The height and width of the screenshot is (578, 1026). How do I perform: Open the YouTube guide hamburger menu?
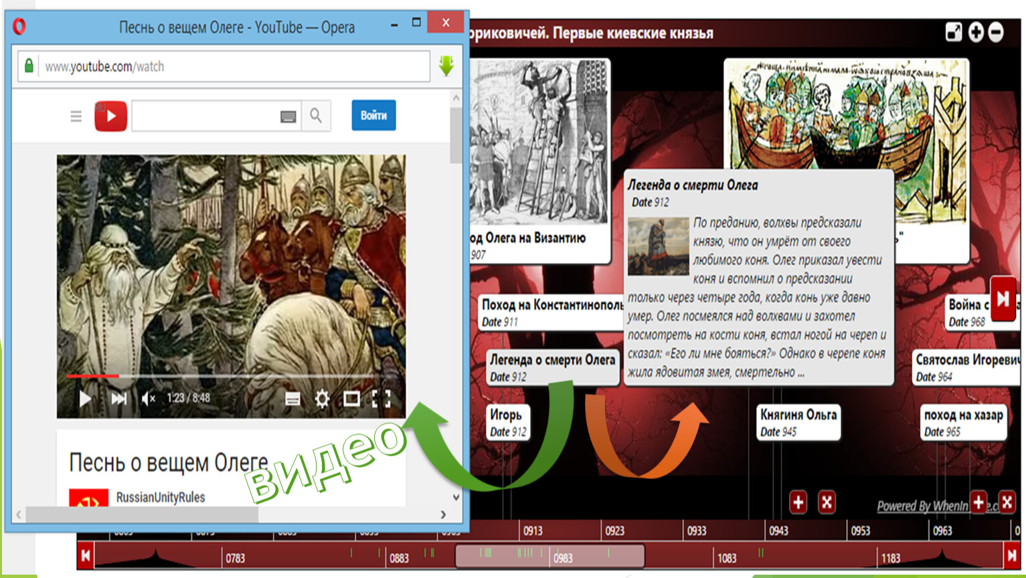76,116
